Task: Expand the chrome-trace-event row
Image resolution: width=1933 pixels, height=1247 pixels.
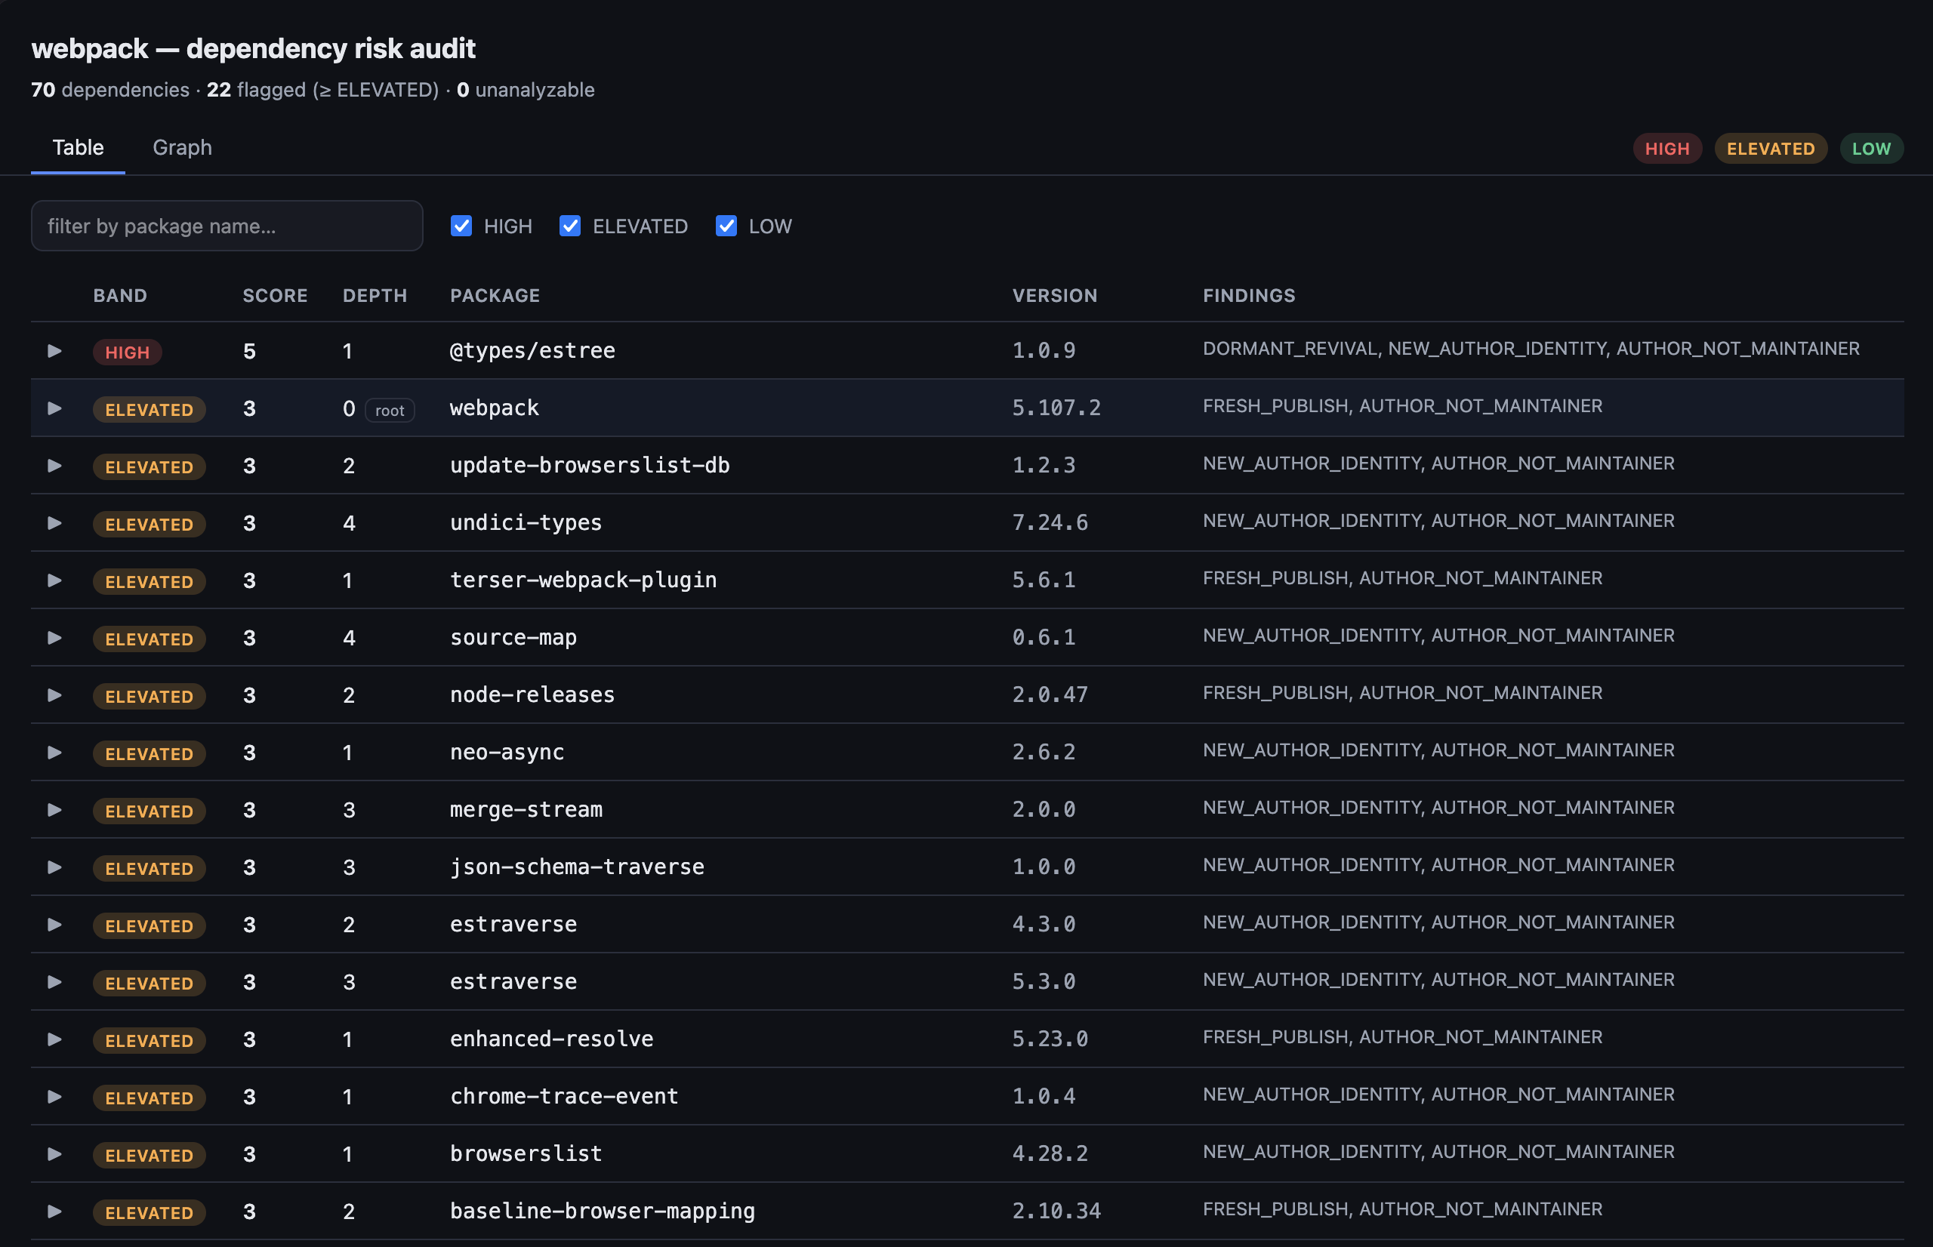Action: pos(54,1096)
